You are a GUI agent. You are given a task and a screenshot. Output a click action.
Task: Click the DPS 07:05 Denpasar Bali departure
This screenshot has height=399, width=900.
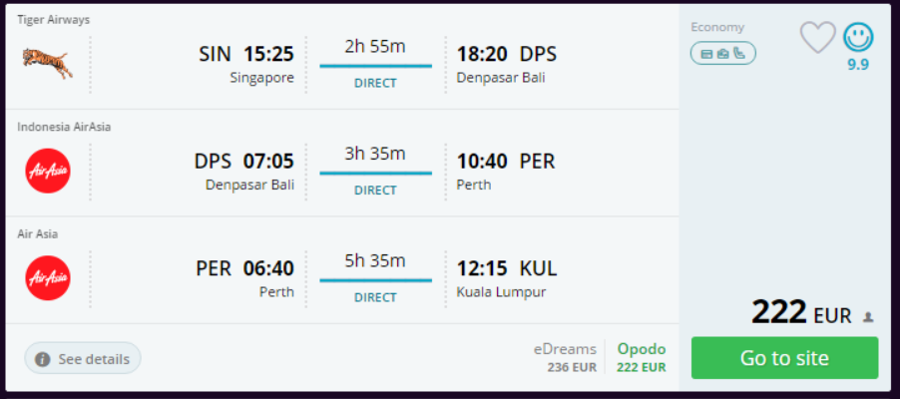[x=243, y=162]
